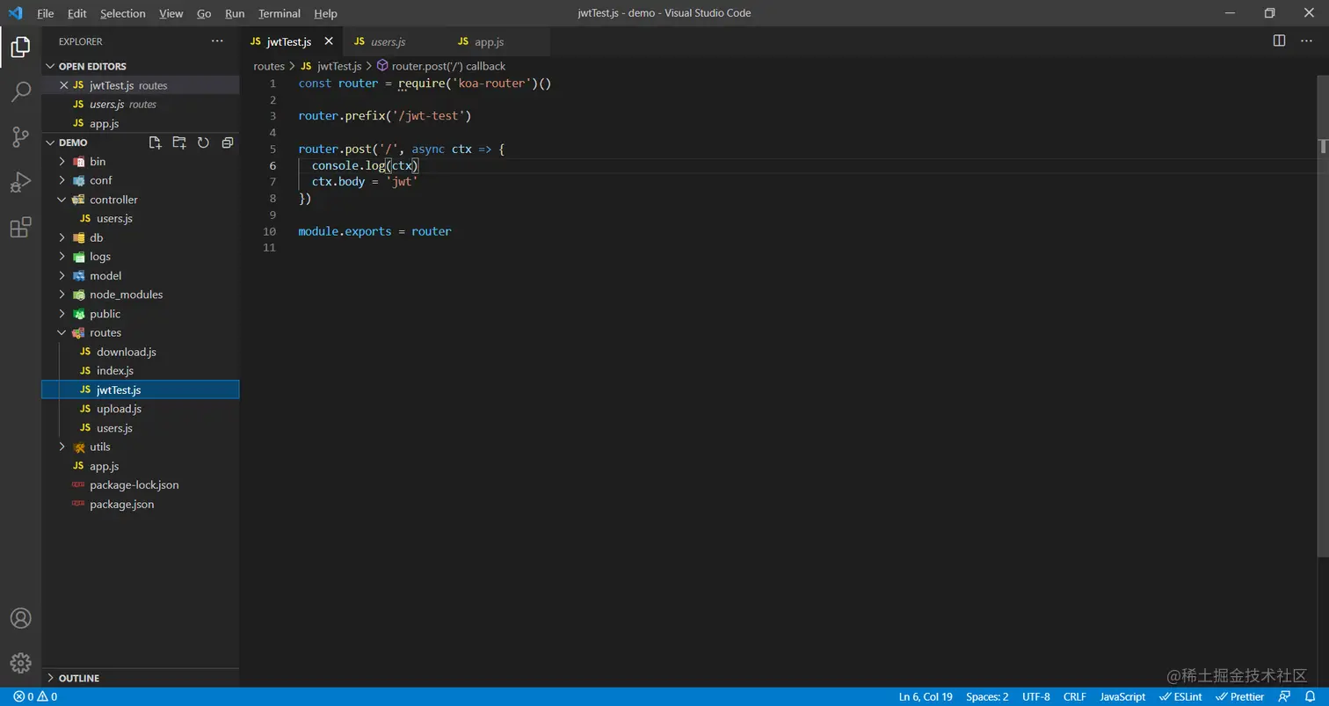Open the Terminal menu
The image size is (1329, 706).
(x=280, y=13)
